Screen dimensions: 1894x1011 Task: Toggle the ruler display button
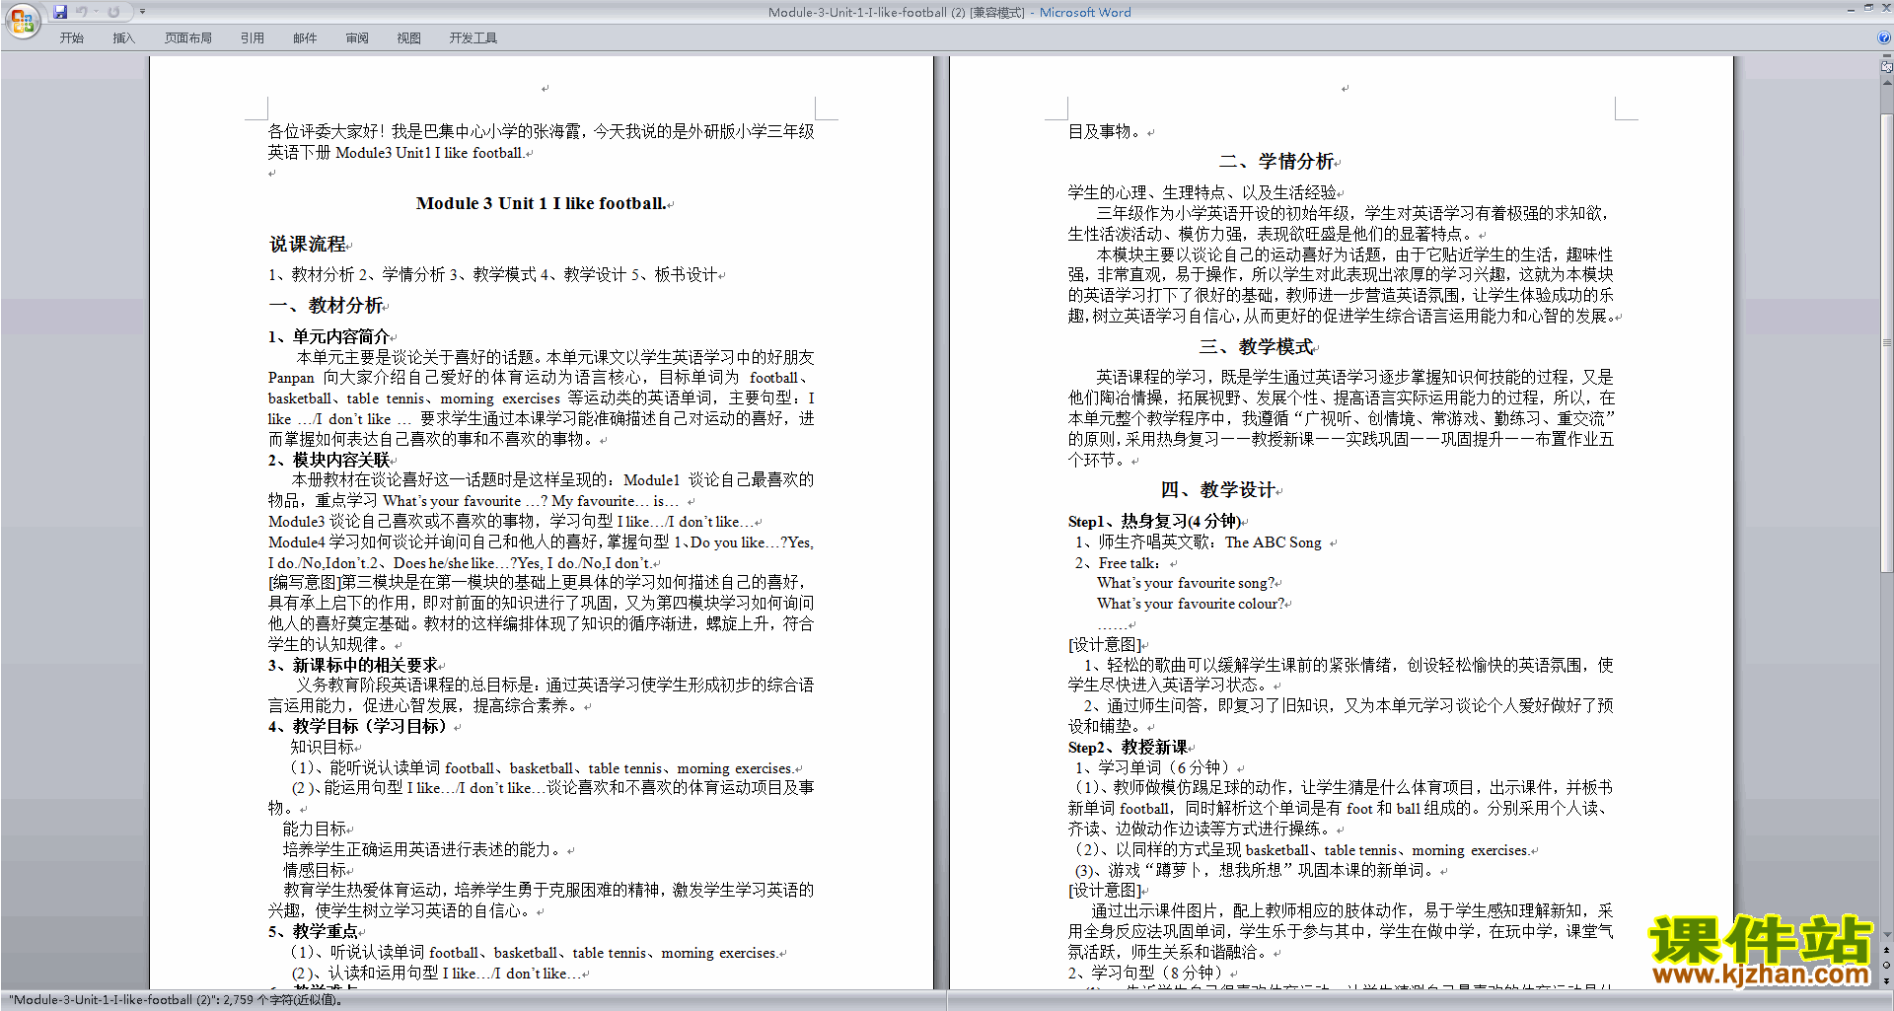pyautogui.click(x=1887, y=67)
